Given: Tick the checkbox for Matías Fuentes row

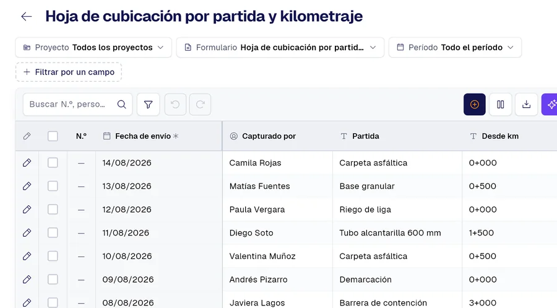Looking at the screenshot, I should 53,186.
